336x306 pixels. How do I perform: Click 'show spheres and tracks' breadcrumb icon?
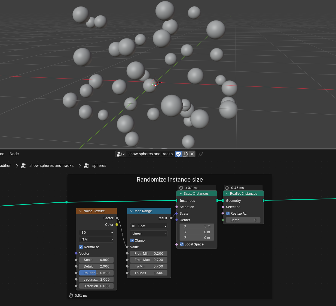pos(24,166)
